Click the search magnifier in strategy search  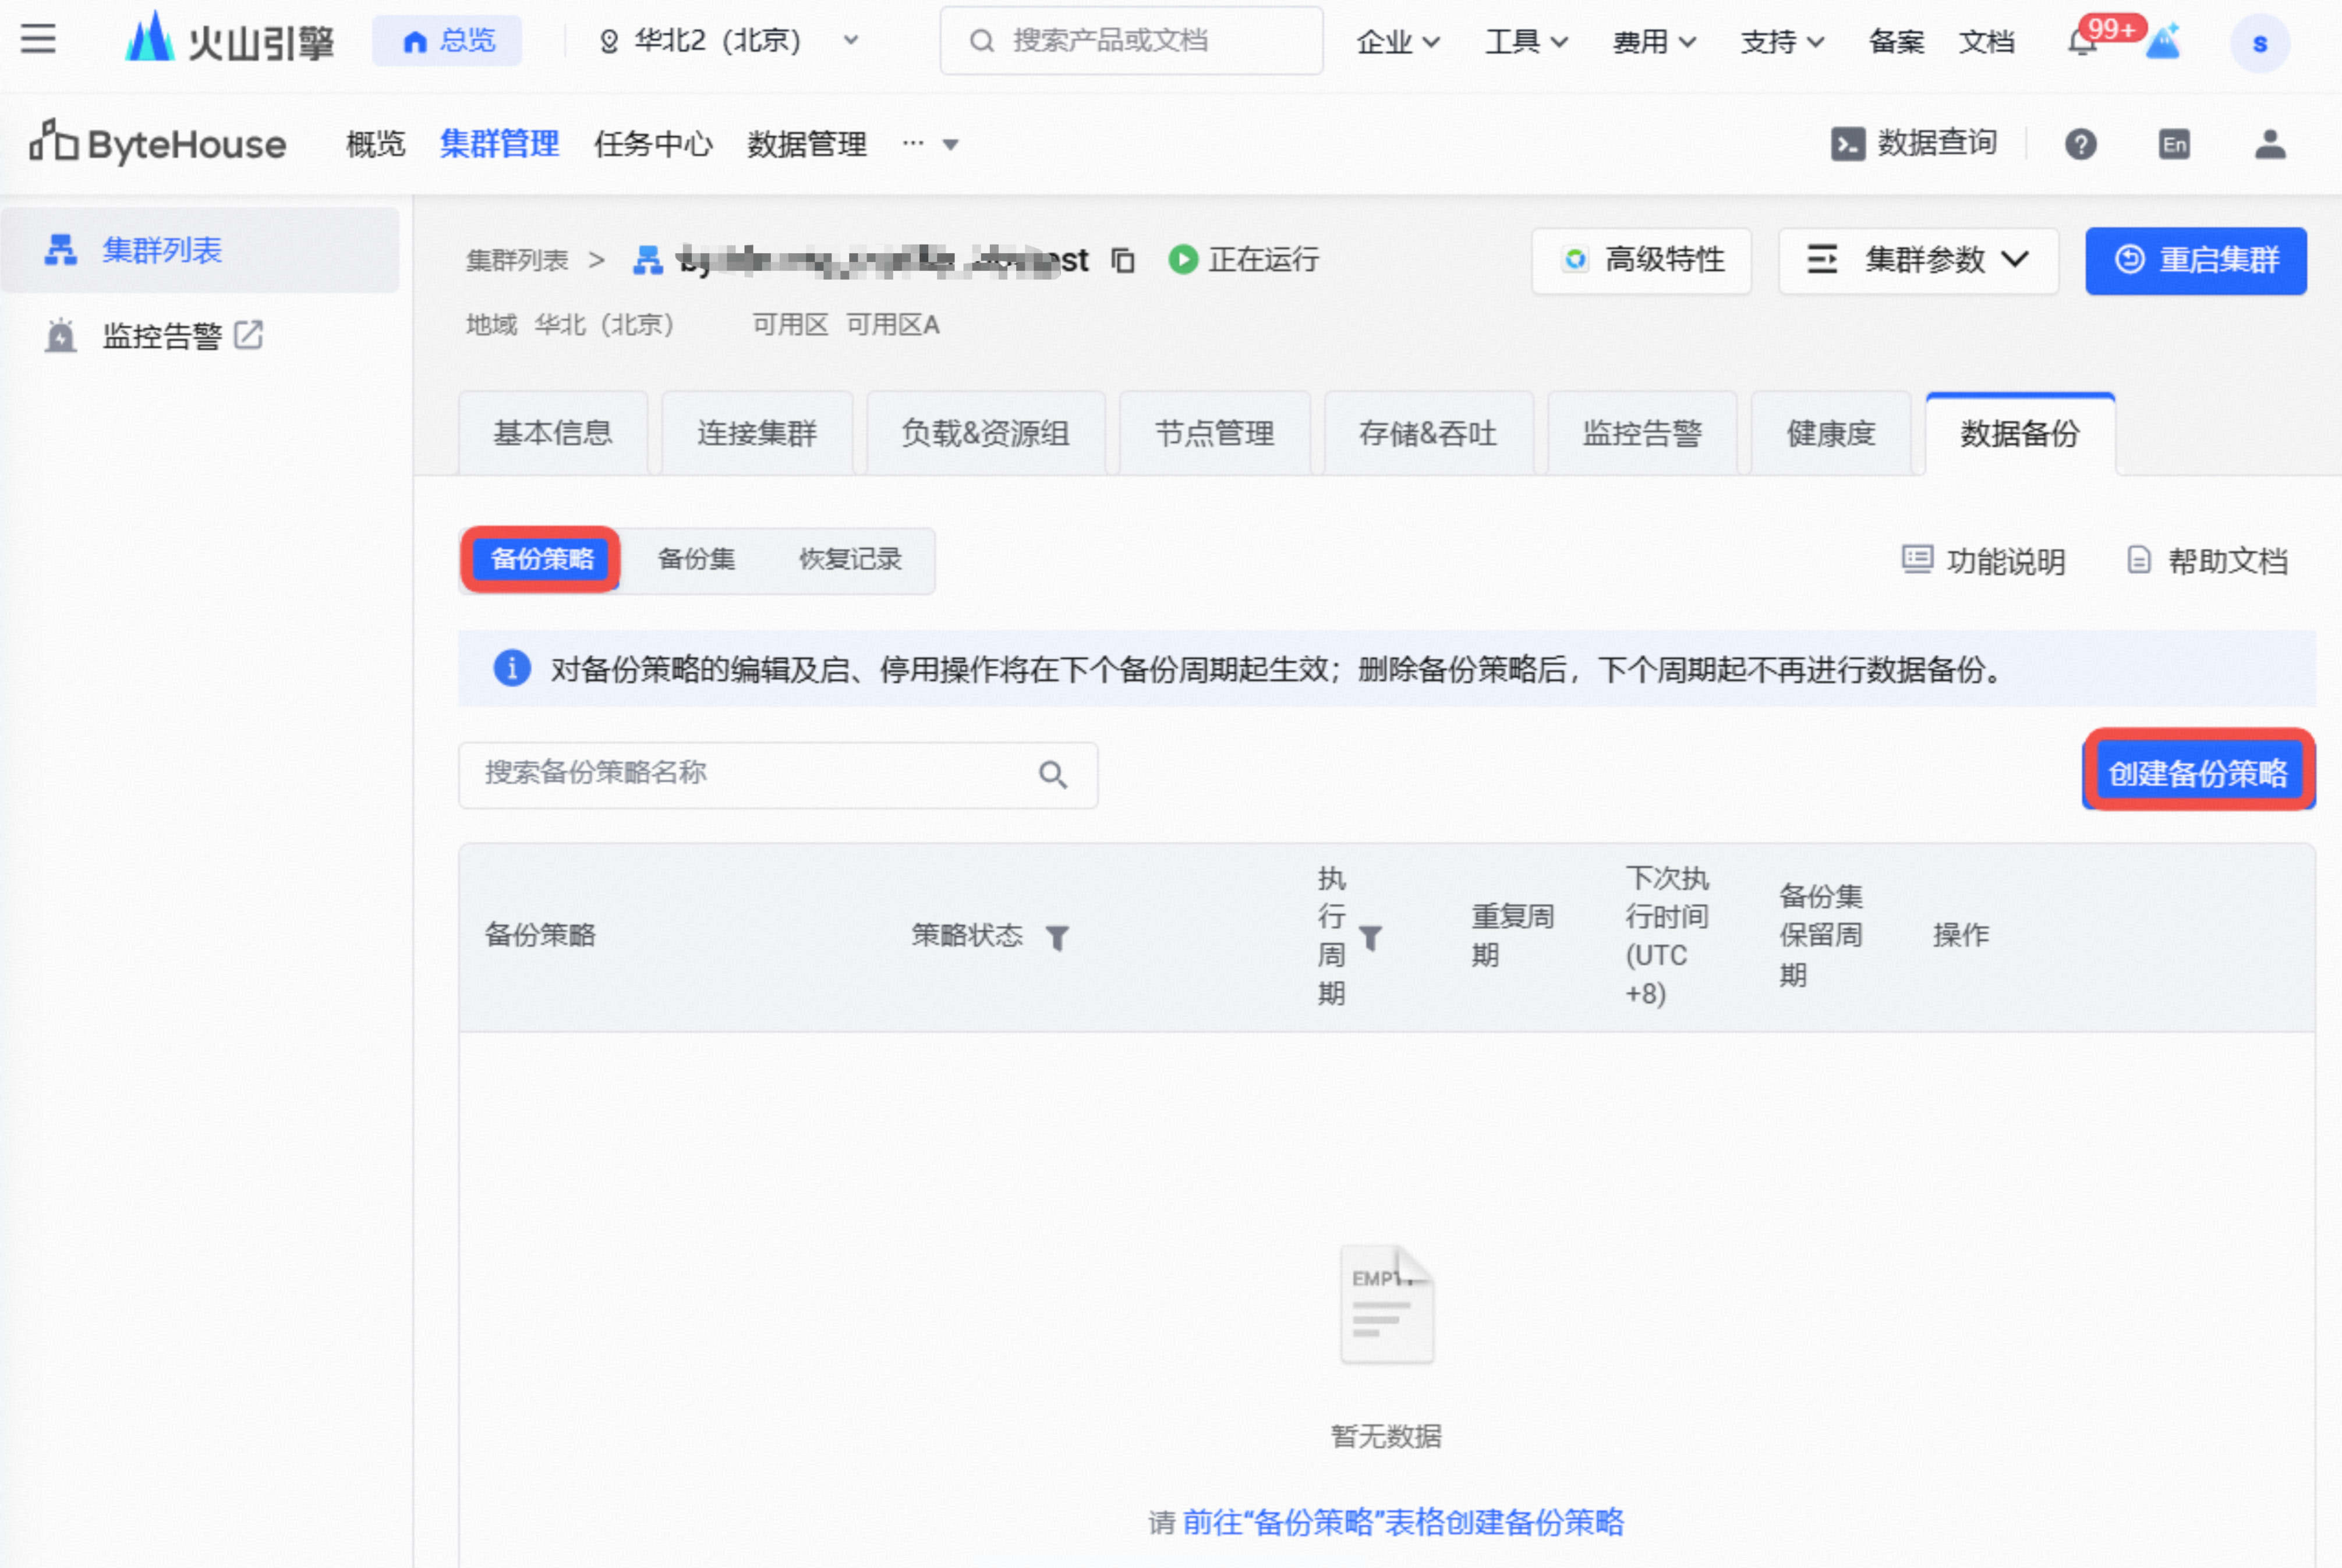point(1052,774)
